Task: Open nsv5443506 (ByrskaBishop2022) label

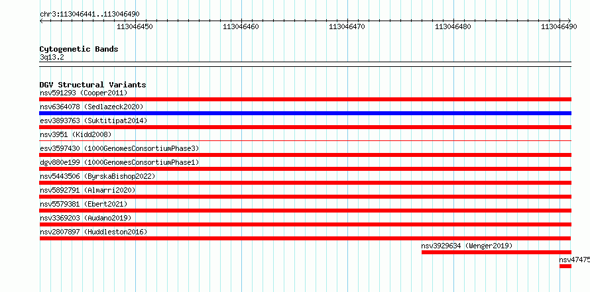Action: 97,176
